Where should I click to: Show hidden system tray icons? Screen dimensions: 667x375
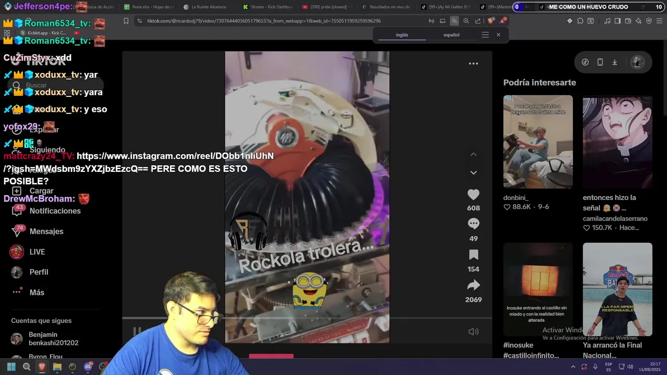tap(573, 367)
